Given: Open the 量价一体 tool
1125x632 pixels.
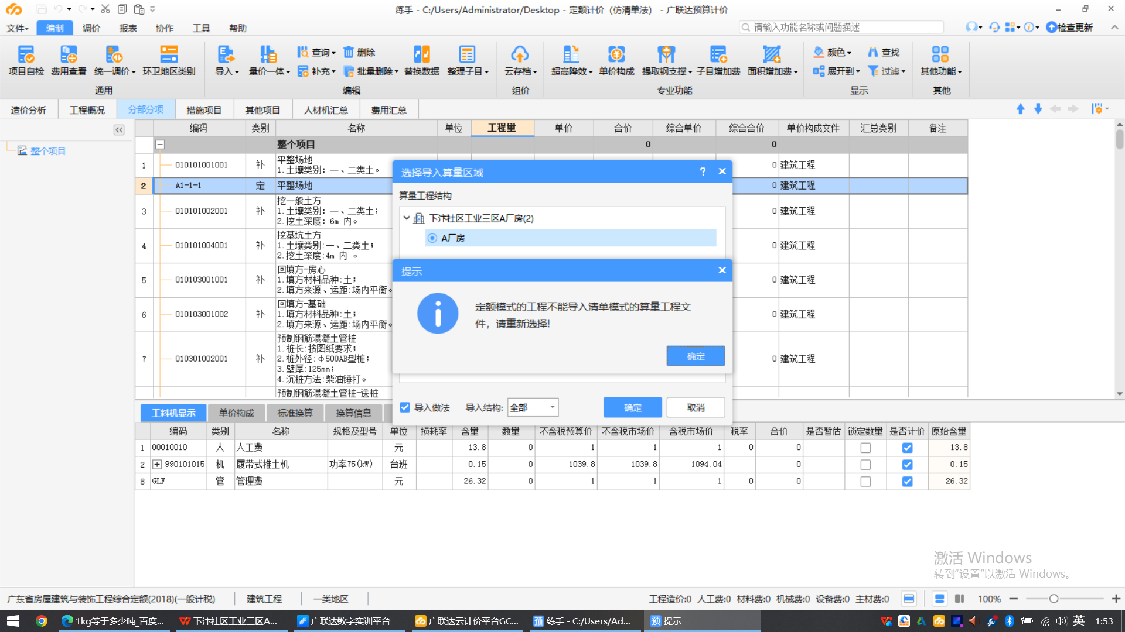Looking at the screenshot, I should (x=269, y=61).
